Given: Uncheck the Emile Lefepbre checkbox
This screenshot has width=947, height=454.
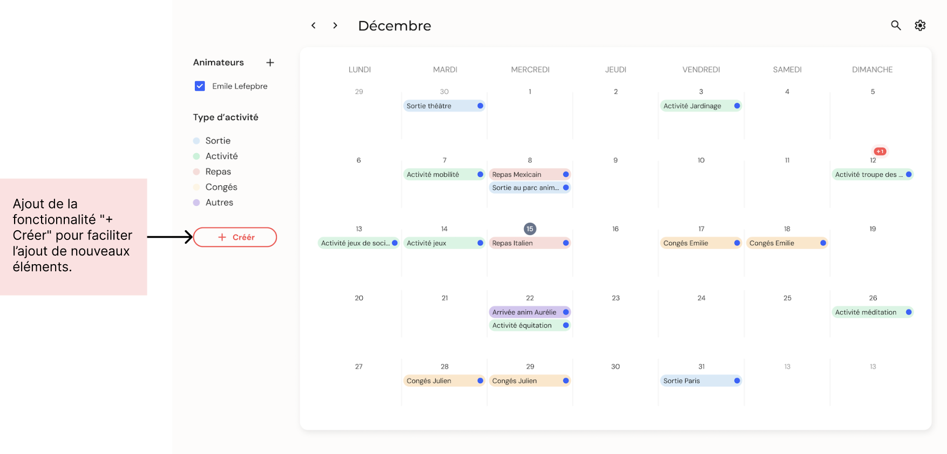Looking at the screenshot, I should coord(200,86).
